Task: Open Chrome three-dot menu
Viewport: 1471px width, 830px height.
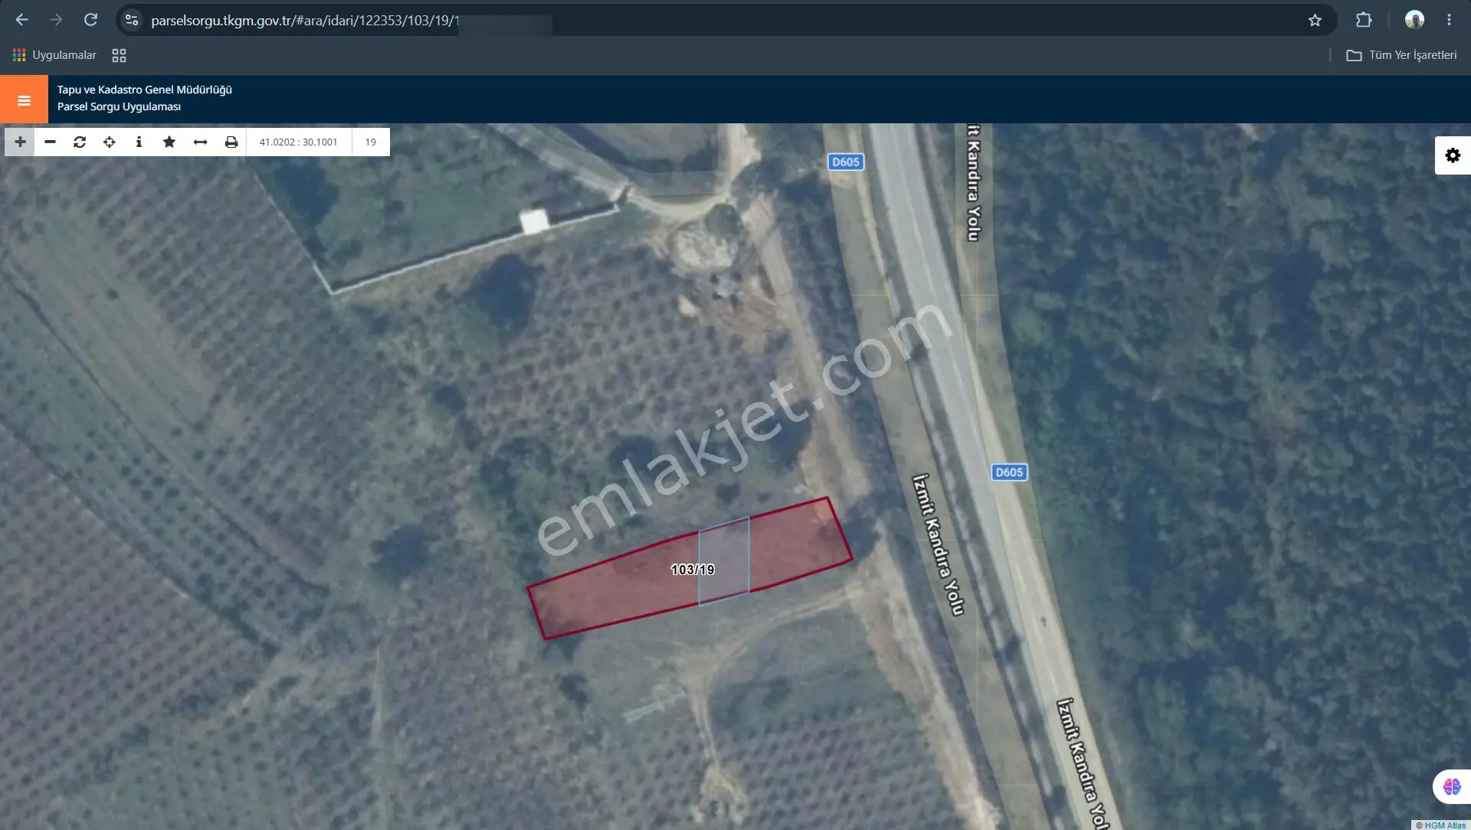Action: tap(1449, 20)
